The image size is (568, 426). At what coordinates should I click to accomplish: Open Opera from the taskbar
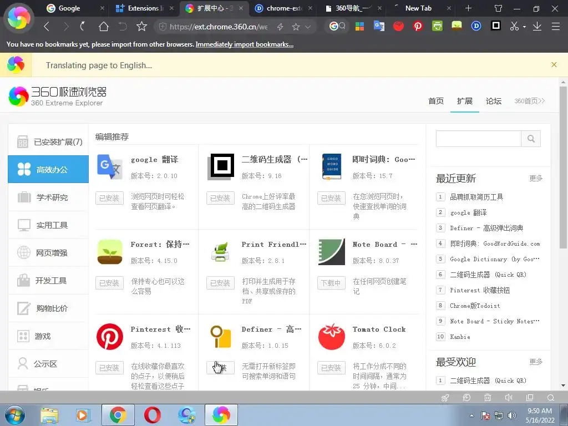153,415
